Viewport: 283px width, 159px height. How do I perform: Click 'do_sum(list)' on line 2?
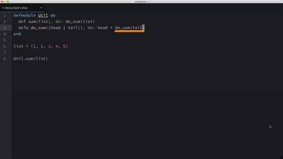[x=80, y=22]
